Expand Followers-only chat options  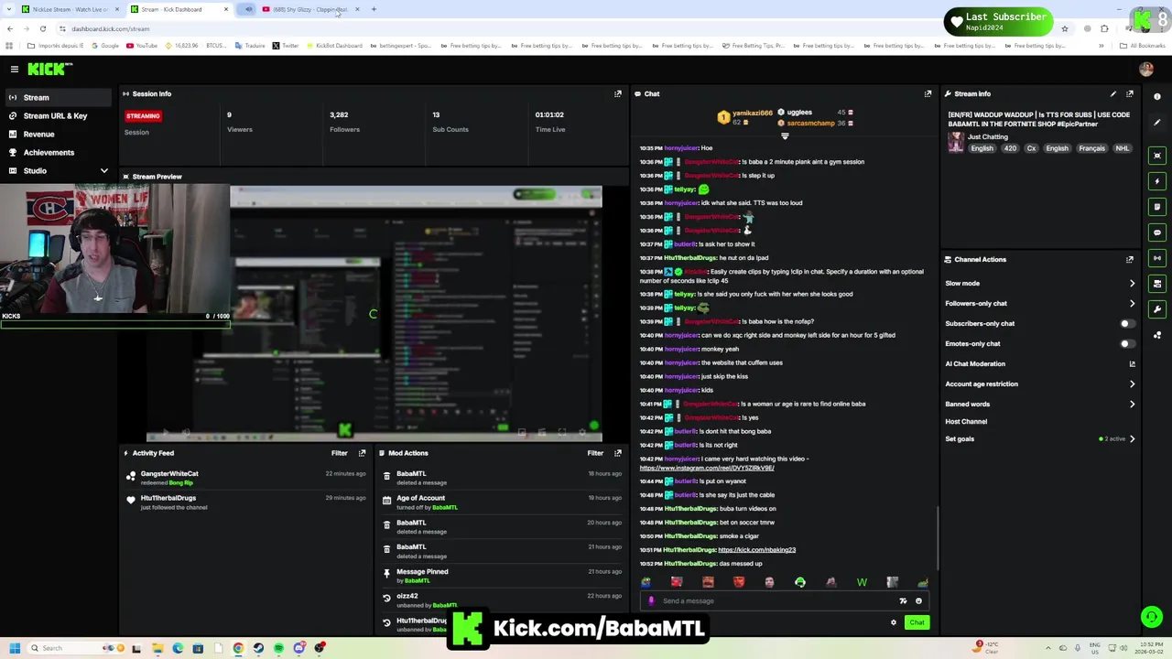1132,304
